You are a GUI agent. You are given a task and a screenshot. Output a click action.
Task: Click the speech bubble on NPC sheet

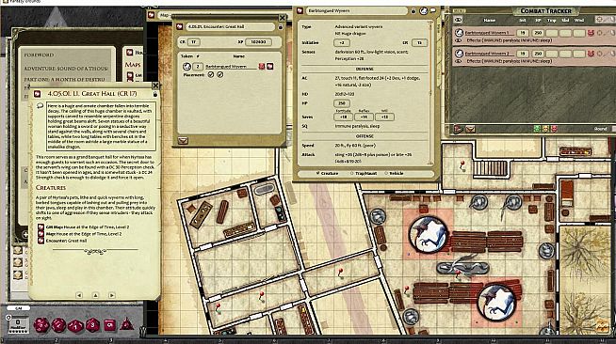tap(433, 11)
